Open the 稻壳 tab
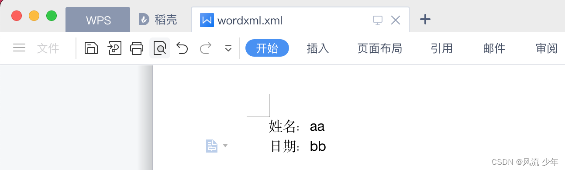 point(158,20)
